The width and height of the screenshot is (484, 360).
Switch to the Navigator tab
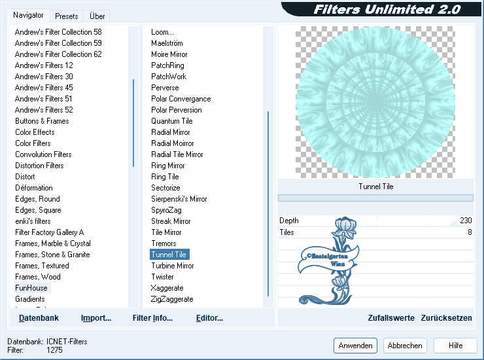(28, 15)
